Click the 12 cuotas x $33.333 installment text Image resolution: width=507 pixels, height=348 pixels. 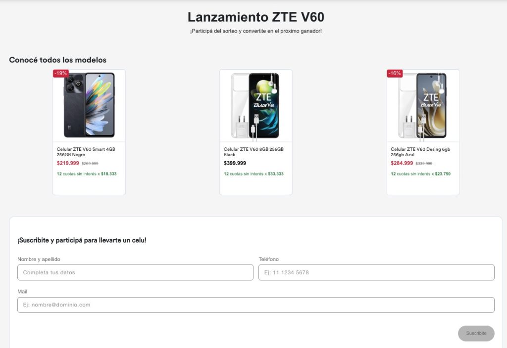point(253,174)
